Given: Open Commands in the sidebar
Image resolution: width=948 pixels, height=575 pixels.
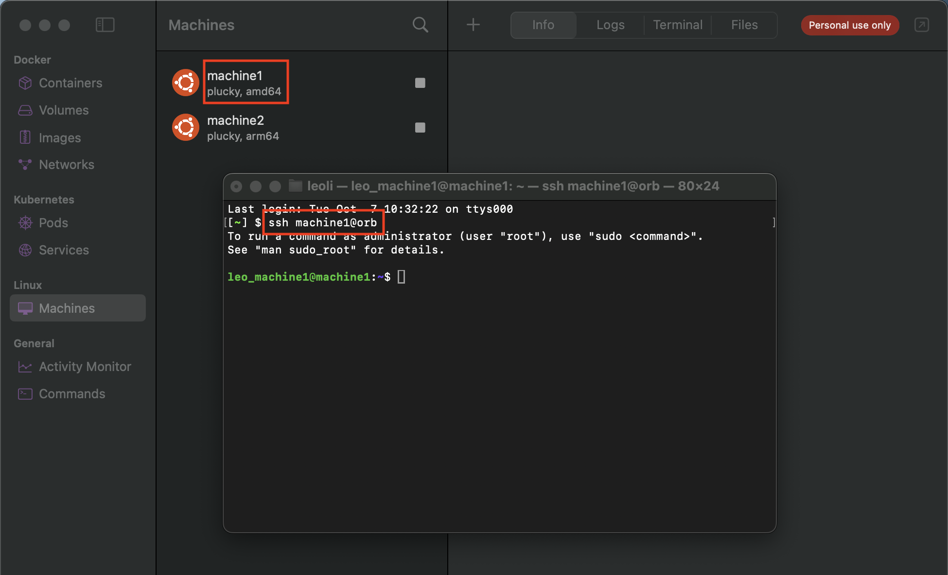Looking at the screenshot, I should pyautogui.click(x=72, y=394).
